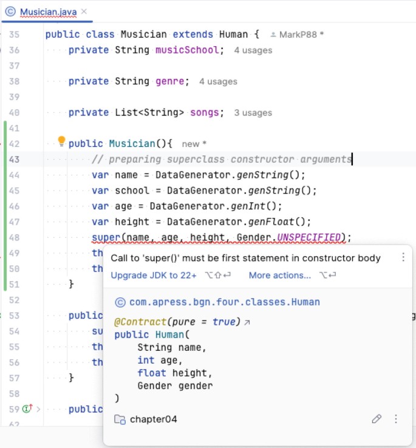Show '4 usages' of musicSchool field
This screenshot has height=448, width=416.
coord(253,50)
